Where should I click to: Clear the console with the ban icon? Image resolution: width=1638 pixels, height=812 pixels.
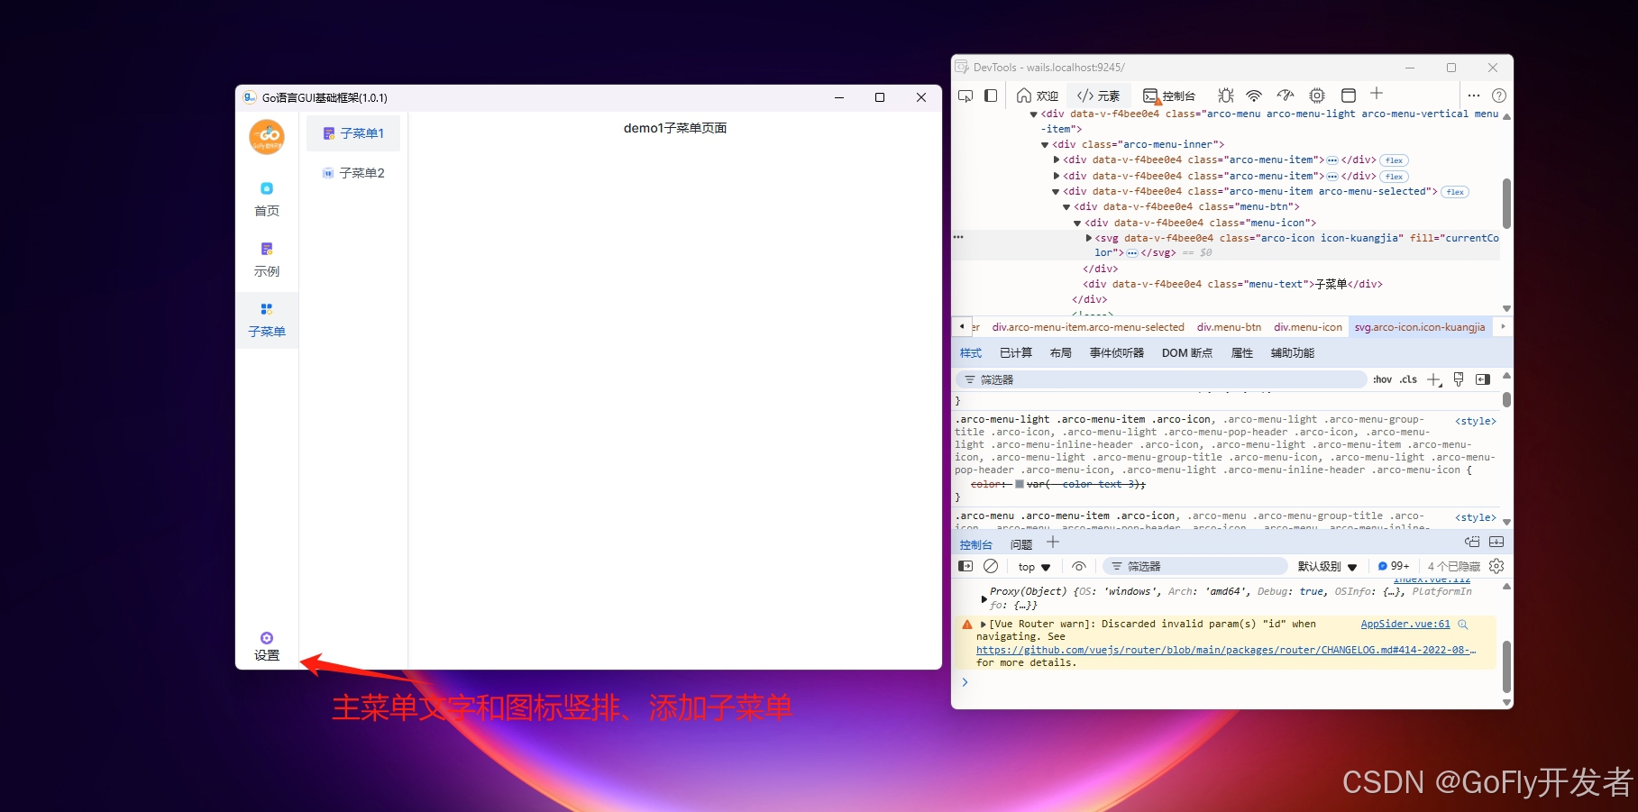pos(991,566)
